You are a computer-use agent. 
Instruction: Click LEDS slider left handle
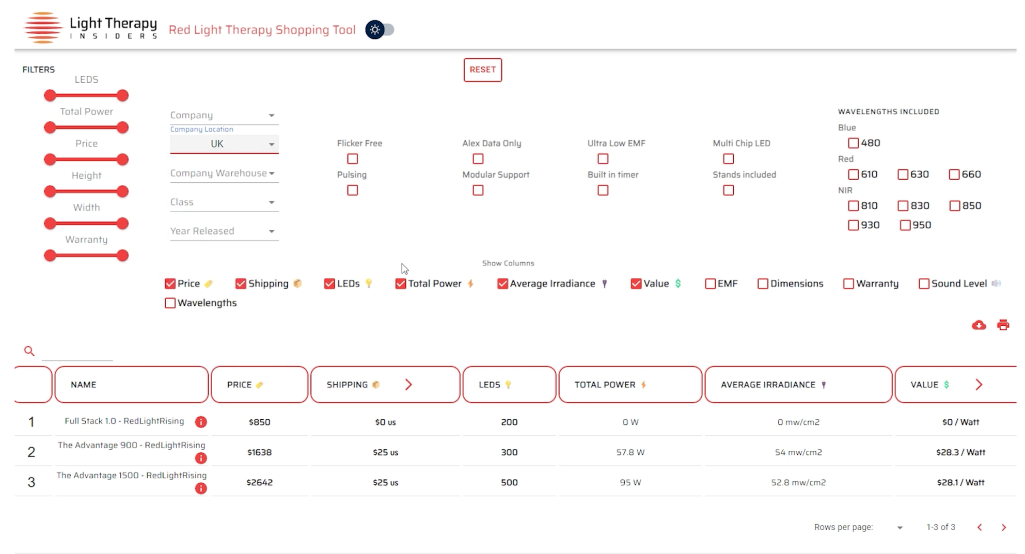50,96
